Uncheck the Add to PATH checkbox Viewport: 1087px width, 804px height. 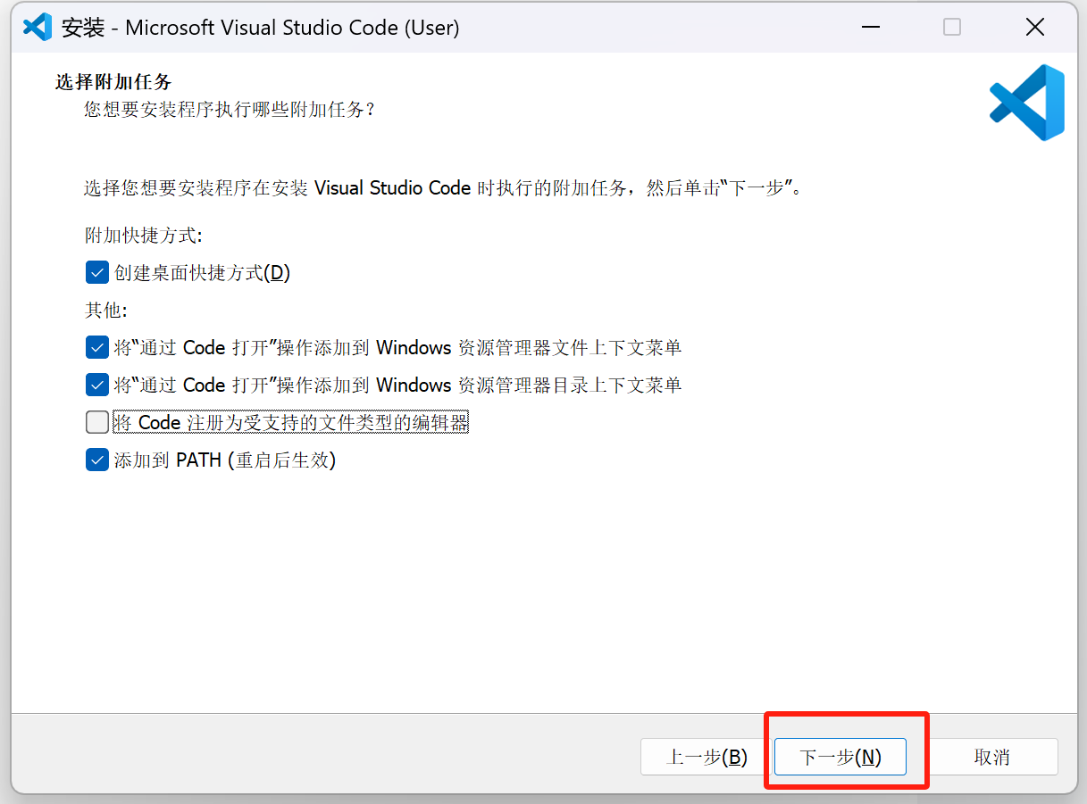pyautogui.click(x=97, y=460)
